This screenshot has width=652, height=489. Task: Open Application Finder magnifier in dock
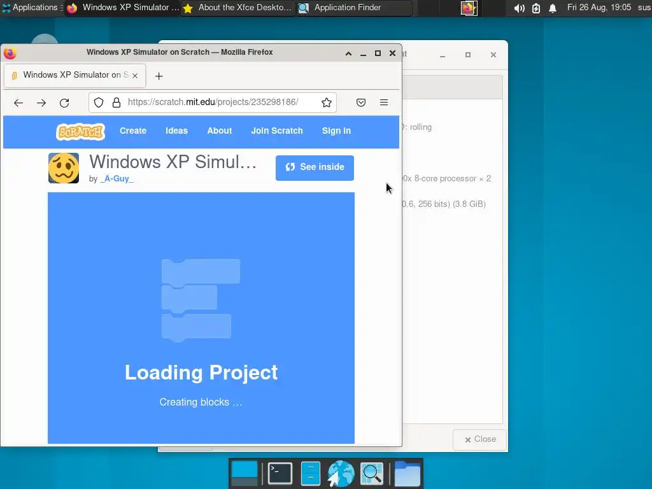click(x=372, y=474)
